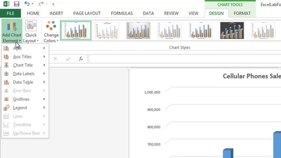Open the Legend submenu
The height and width of the screenshot is (158, 281).
tap(25, 108)
